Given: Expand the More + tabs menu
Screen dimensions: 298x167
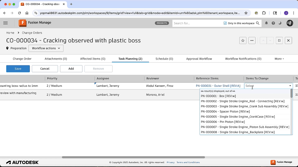Looking at the screenshot, I should click(x=279, y=59).
